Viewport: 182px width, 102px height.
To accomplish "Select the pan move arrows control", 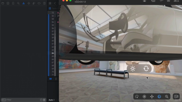I will tap(152, 96).
